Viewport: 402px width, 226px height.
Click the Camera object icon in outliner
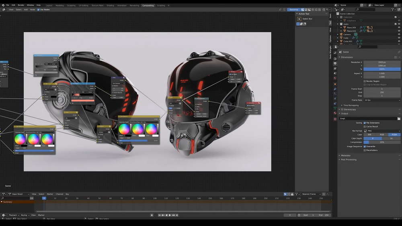click(x=341, y=34)
